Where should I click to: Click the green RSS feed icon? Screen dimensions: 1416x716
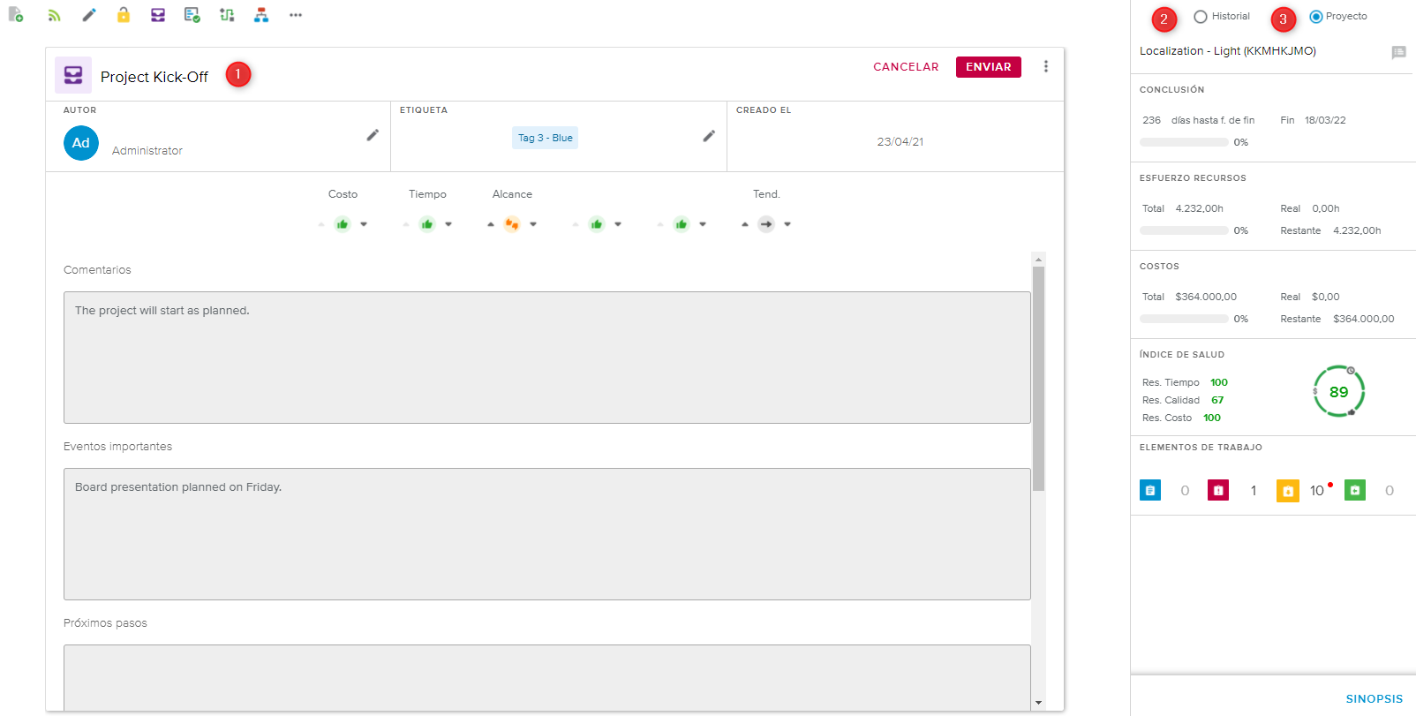pos(54,15)
